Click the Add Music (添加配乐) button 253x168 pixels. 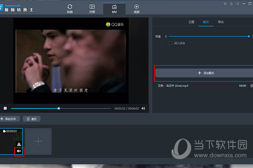click(x=204, y=73)
